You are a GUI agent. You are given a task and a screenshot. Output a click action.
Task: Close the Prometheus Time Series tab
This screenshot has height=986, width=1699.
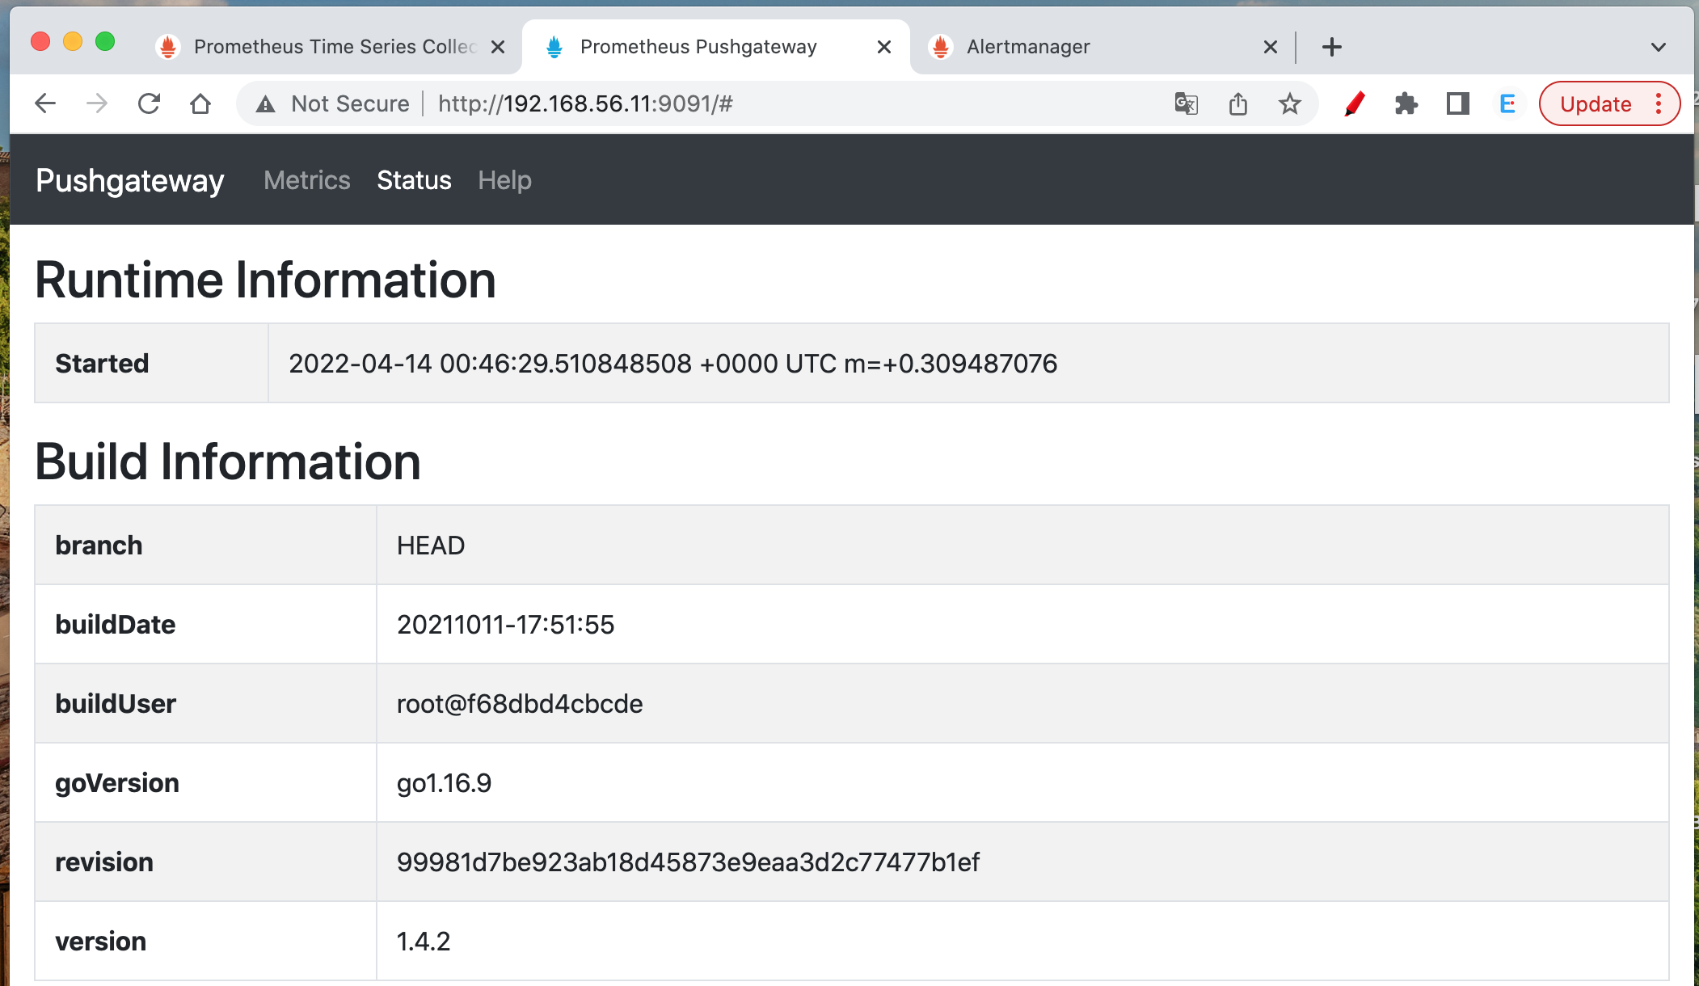(498, 47)
